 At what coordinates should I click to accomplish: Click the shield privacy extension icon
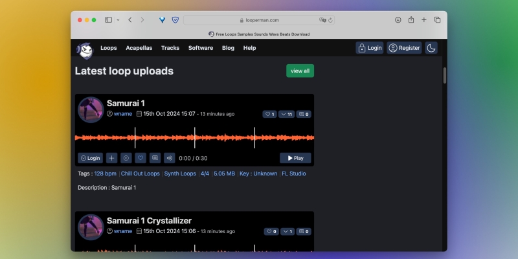(175, 20)
